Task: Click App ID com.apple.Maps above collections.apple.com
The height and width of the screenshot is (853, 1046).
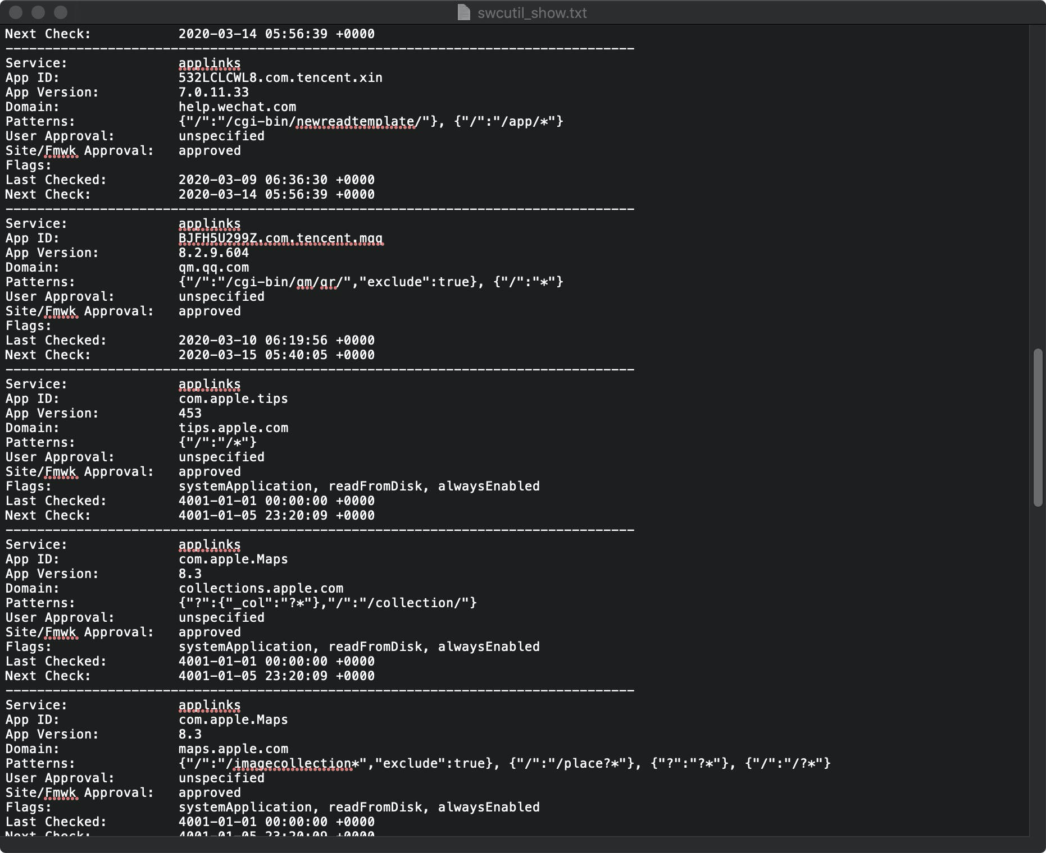Action: pyautogui.click(x=233, y=559)
